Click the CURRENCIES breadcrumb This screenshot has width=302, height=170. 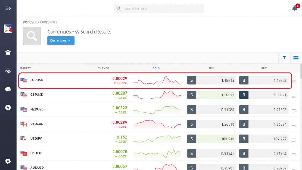(x=49, y=22)
